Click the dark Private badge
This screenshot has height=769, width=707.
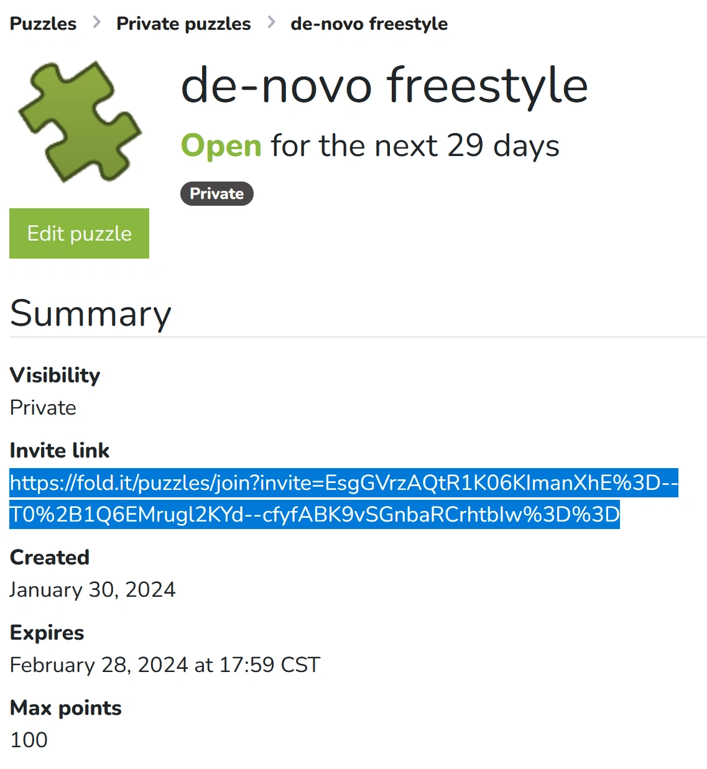pyautogui.click(x=216, y=193)
